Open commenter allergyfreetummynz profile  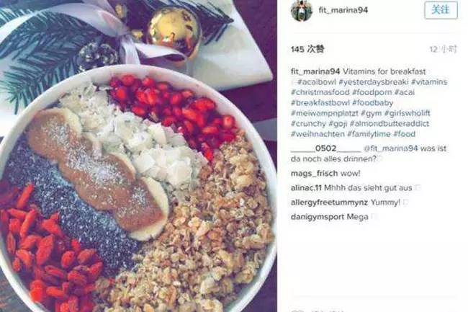(x=329, y=202)
